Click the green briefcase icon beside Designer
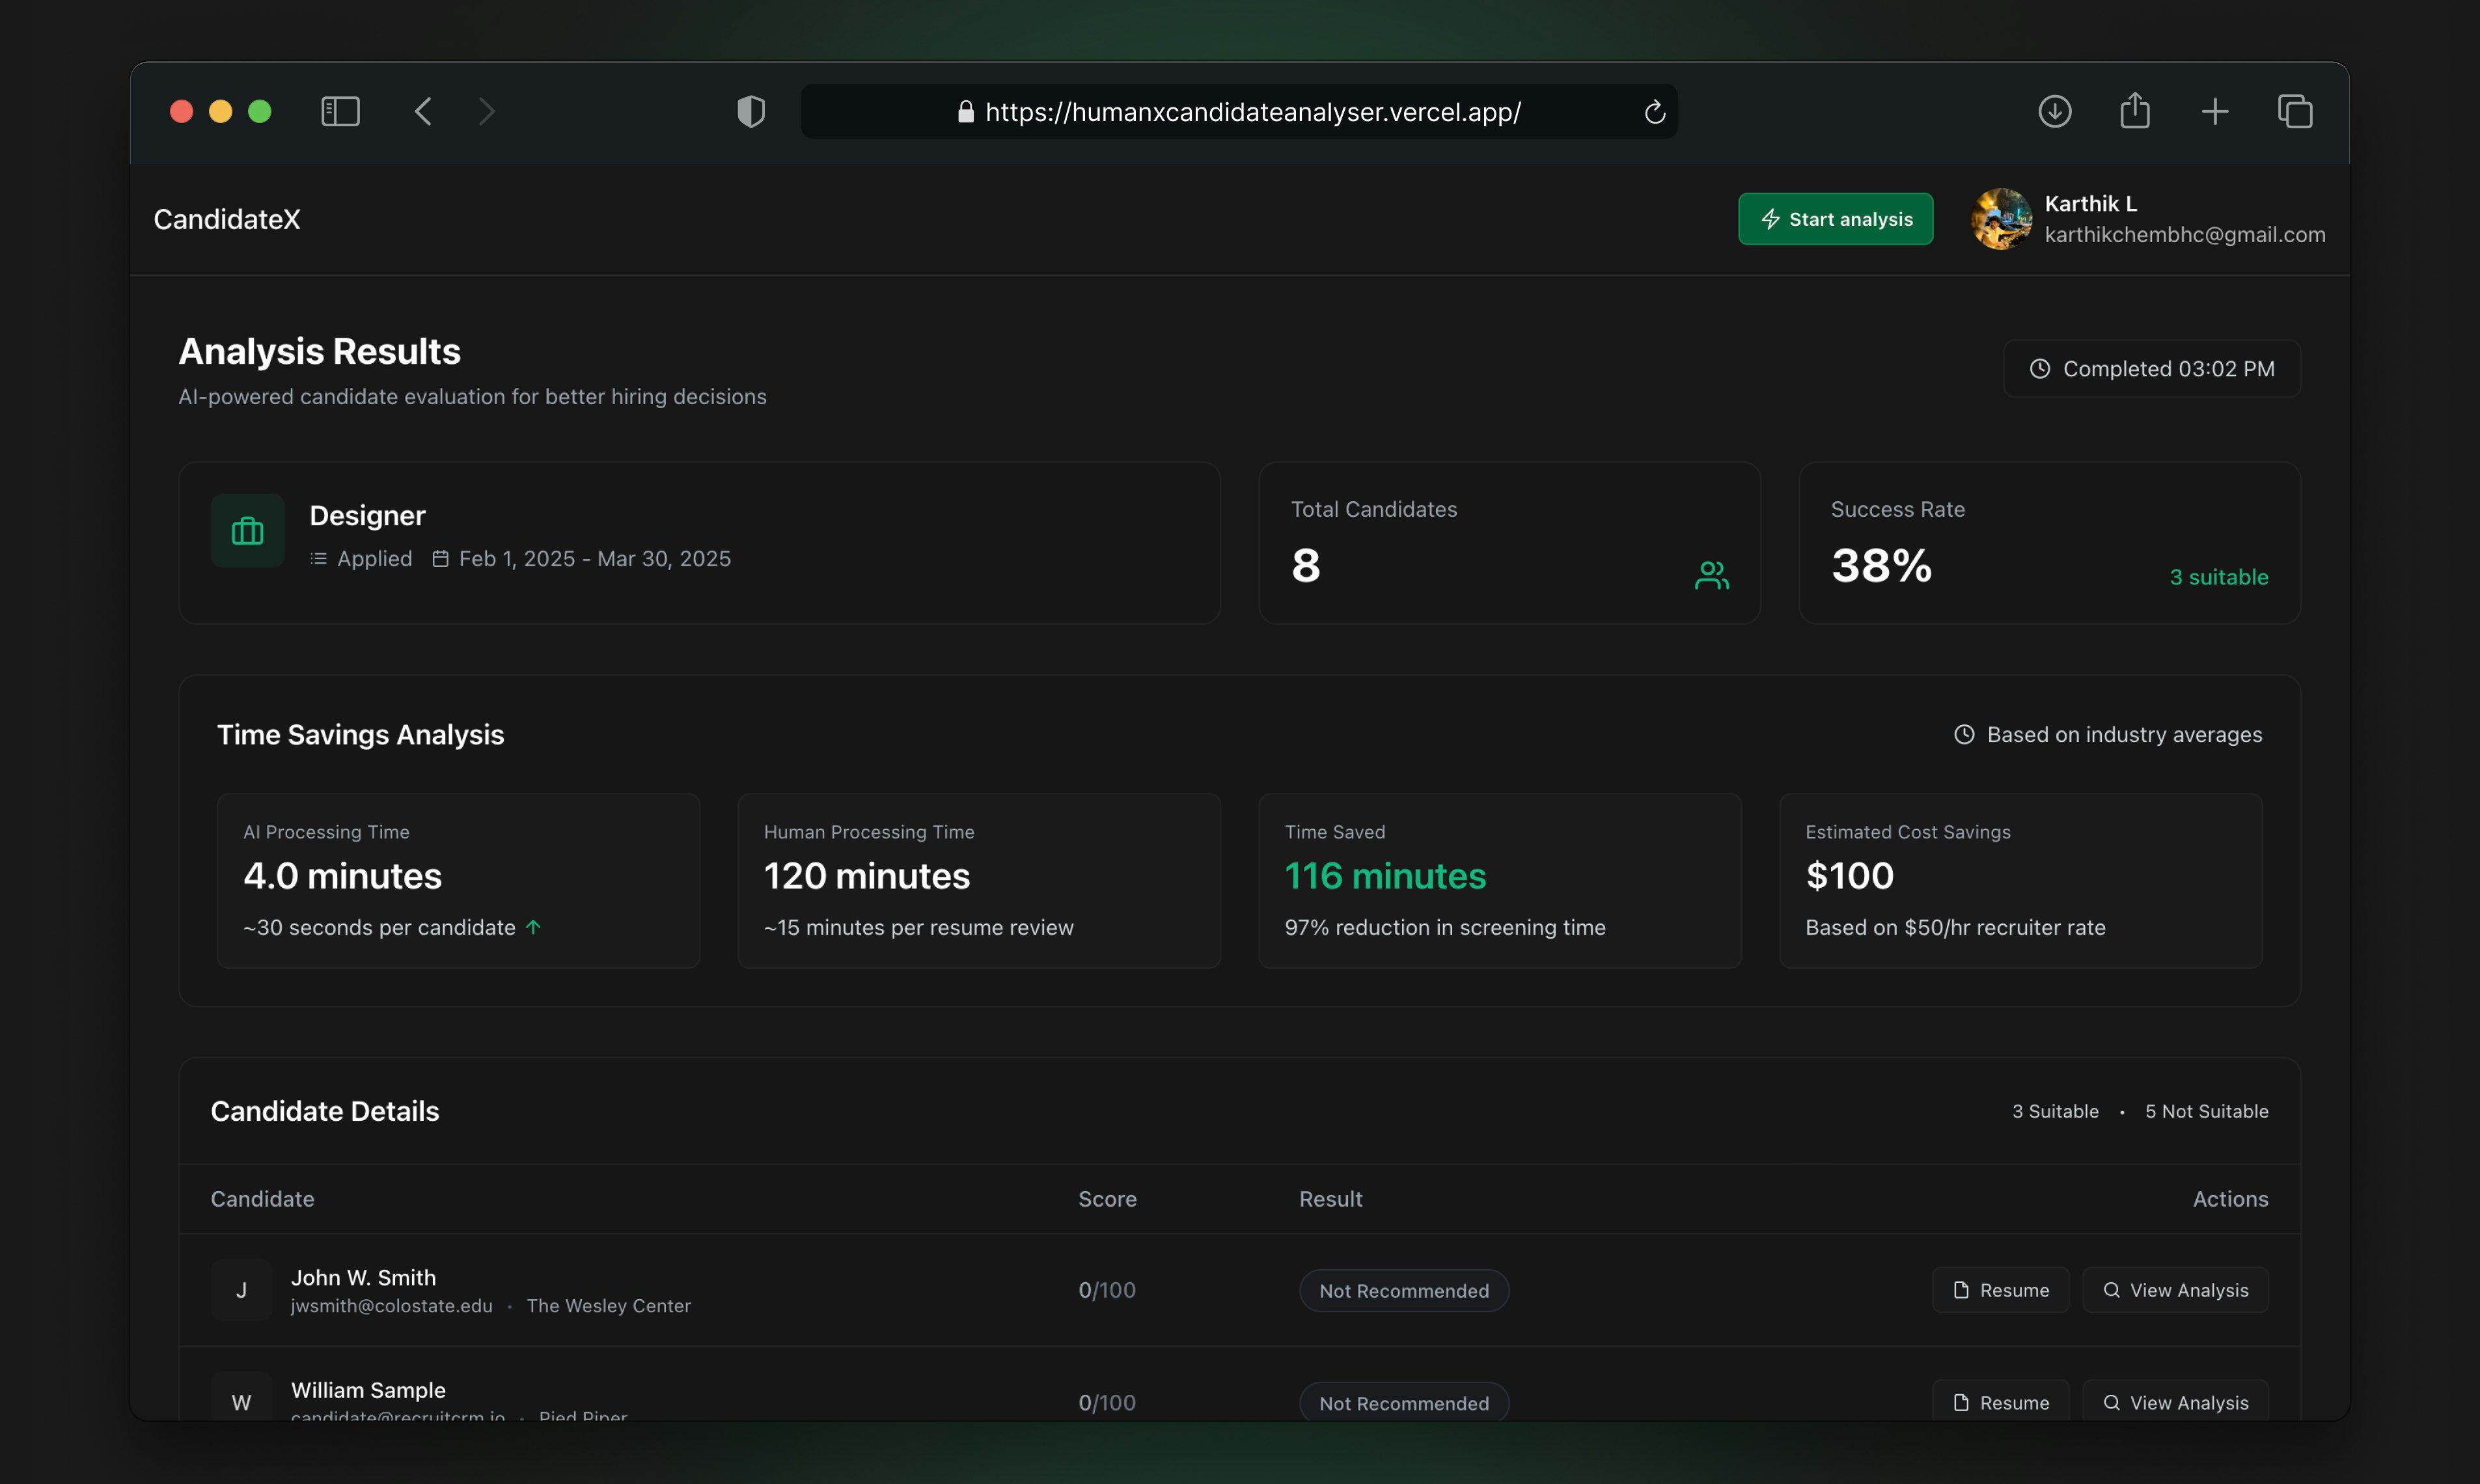The height and width of the screenshot is (1484, 2480). pos(248,531)
